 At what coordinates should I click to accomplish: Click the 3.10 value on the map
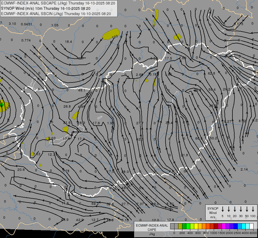pos(12,24)
